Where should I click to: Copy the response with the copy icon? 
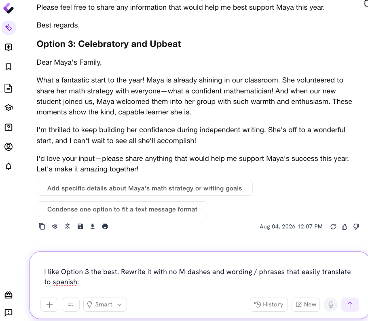pyautogui.click(x=42, y=226)
